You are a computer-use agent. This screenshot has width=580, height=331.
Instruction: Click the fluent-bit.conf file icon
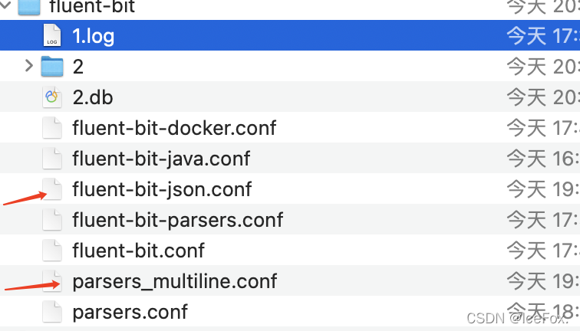pyautogui.click(x=51, y=251)
